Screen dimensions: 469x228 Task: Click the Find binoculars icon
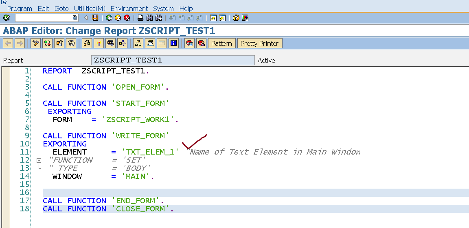(x=149, y=18)
